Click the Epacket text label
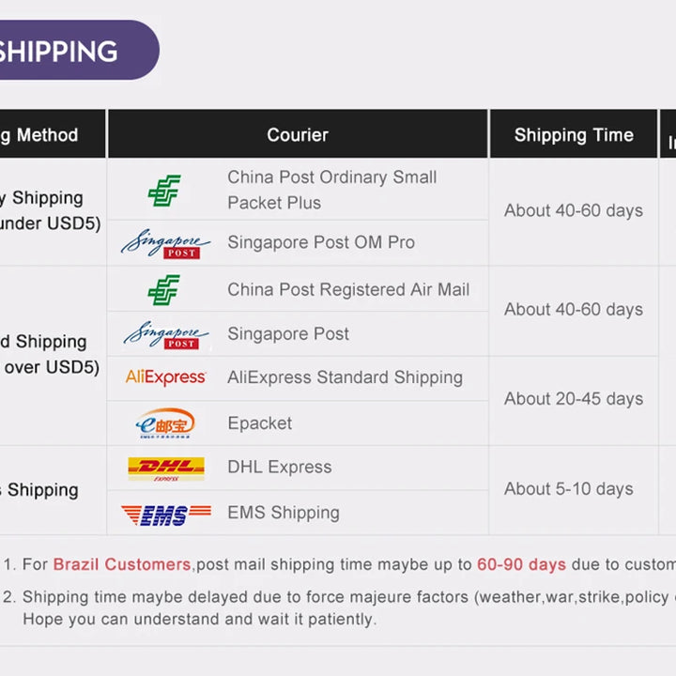 tap(260, 423)
